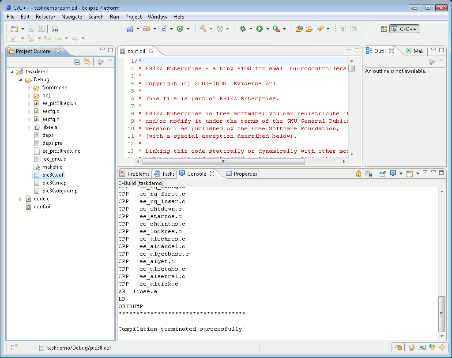452x358 pixels.
Task: Switch to the Properties tab
Action: pos(242,174)
